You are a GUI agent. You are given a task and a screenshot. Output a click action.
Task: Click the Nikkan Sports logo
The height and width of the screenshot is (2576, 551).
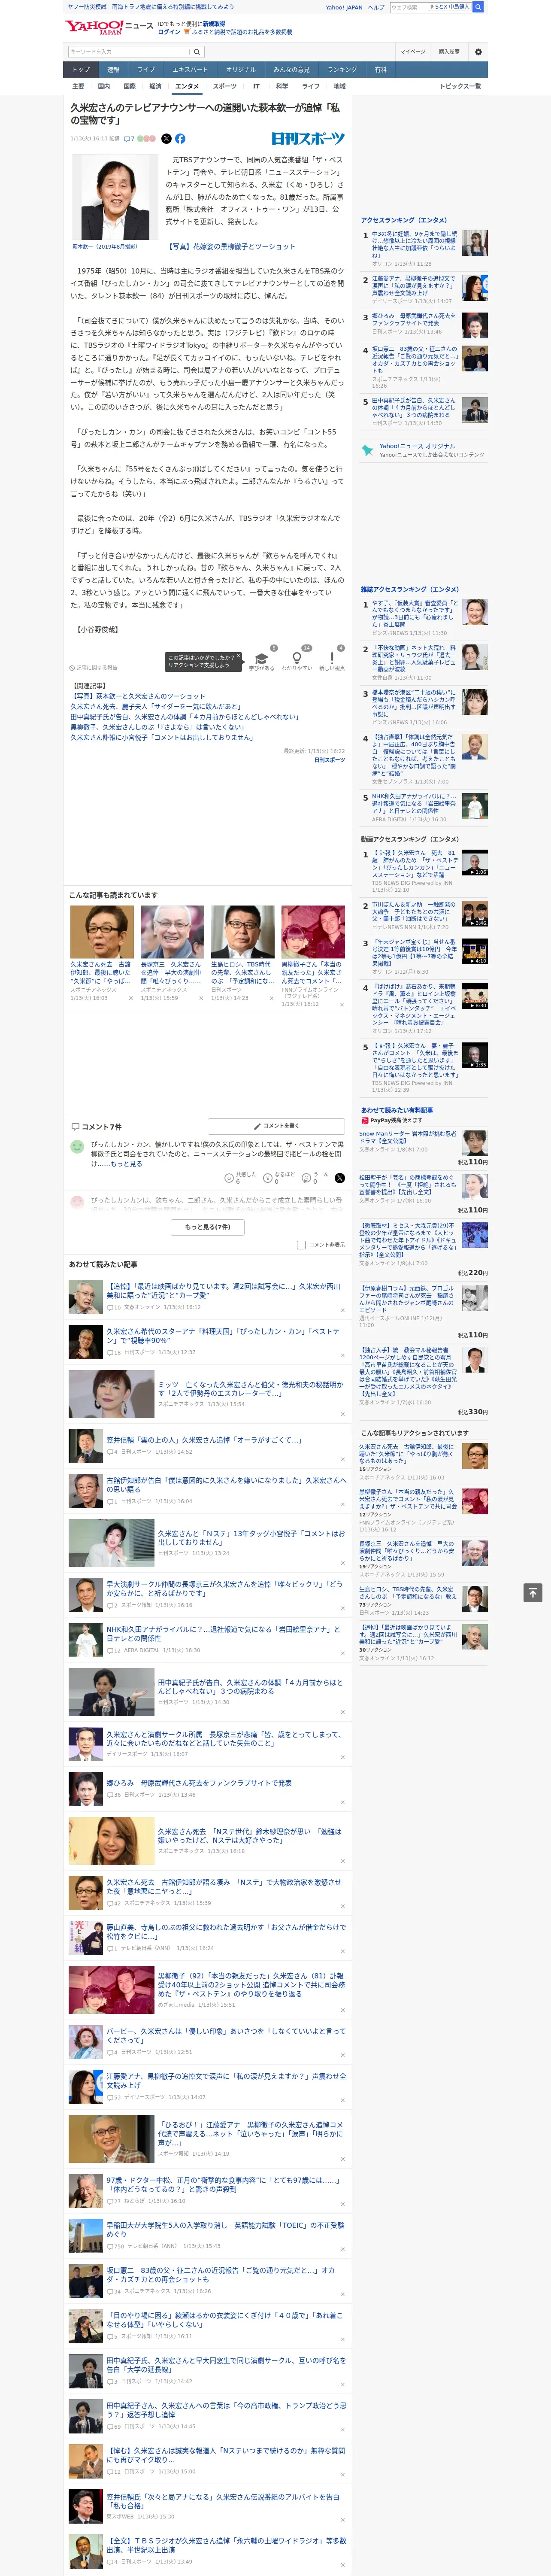tap(308, 139)
